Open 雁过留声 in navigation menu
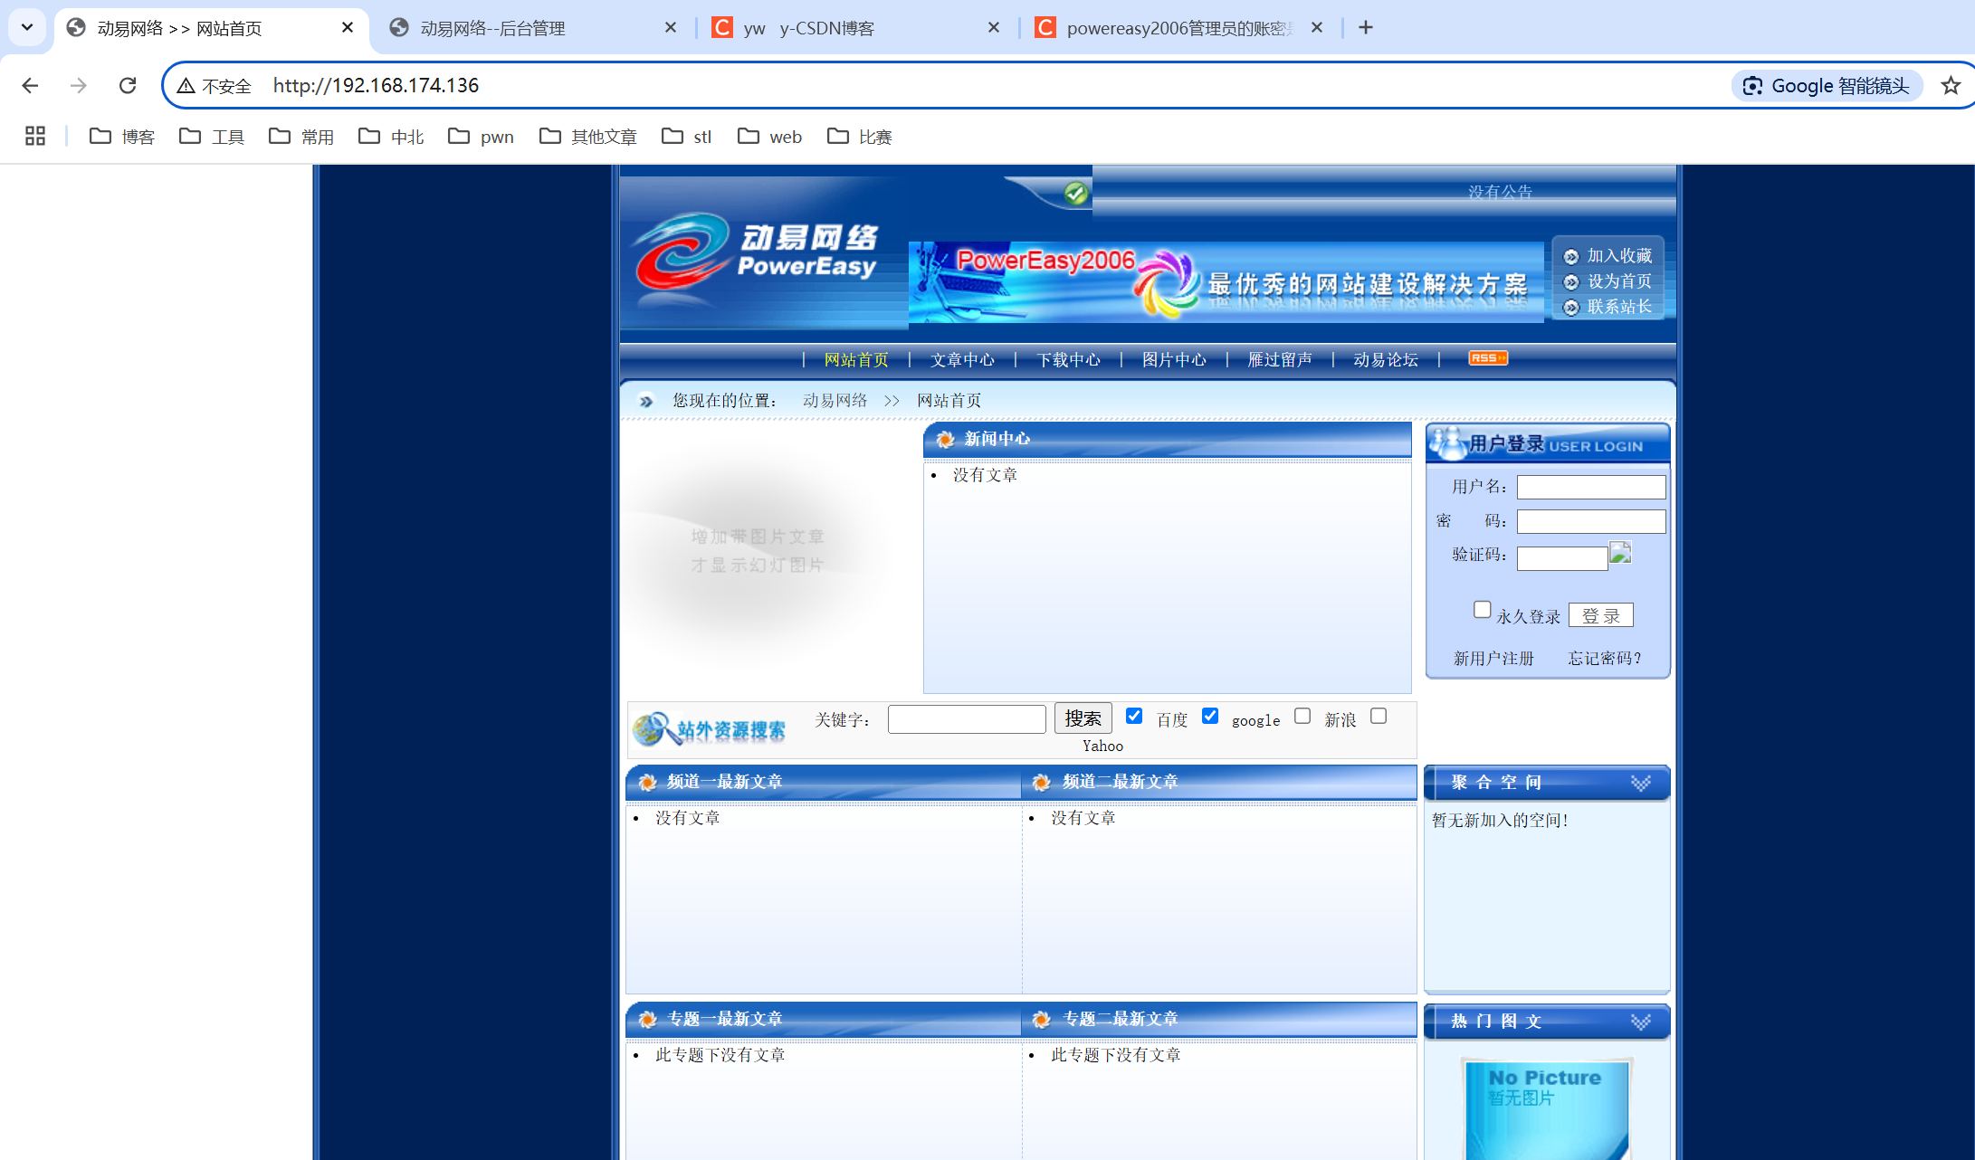 point(1280,359)
